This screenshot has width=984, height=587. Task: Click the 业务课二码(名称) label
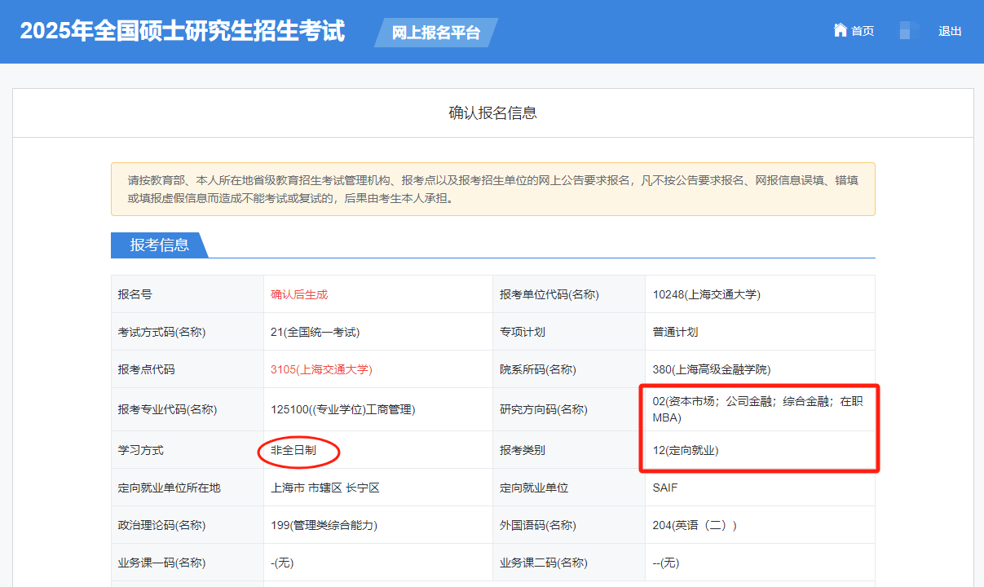click(544, 563)
